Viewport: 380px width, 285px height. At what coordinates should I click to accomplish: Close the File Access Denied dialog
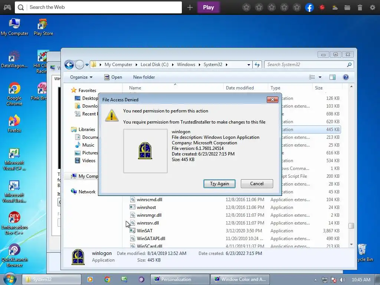click(x=272, y=99)
